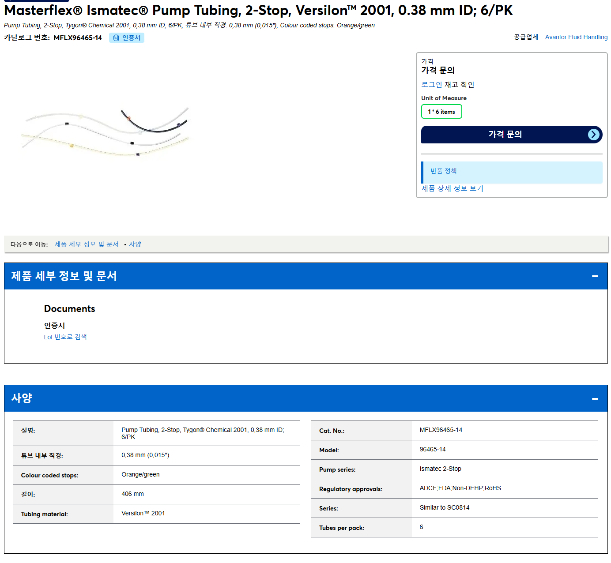Click the Colour coded stops label
Screen dimensions: 611x563
point(49,476)
